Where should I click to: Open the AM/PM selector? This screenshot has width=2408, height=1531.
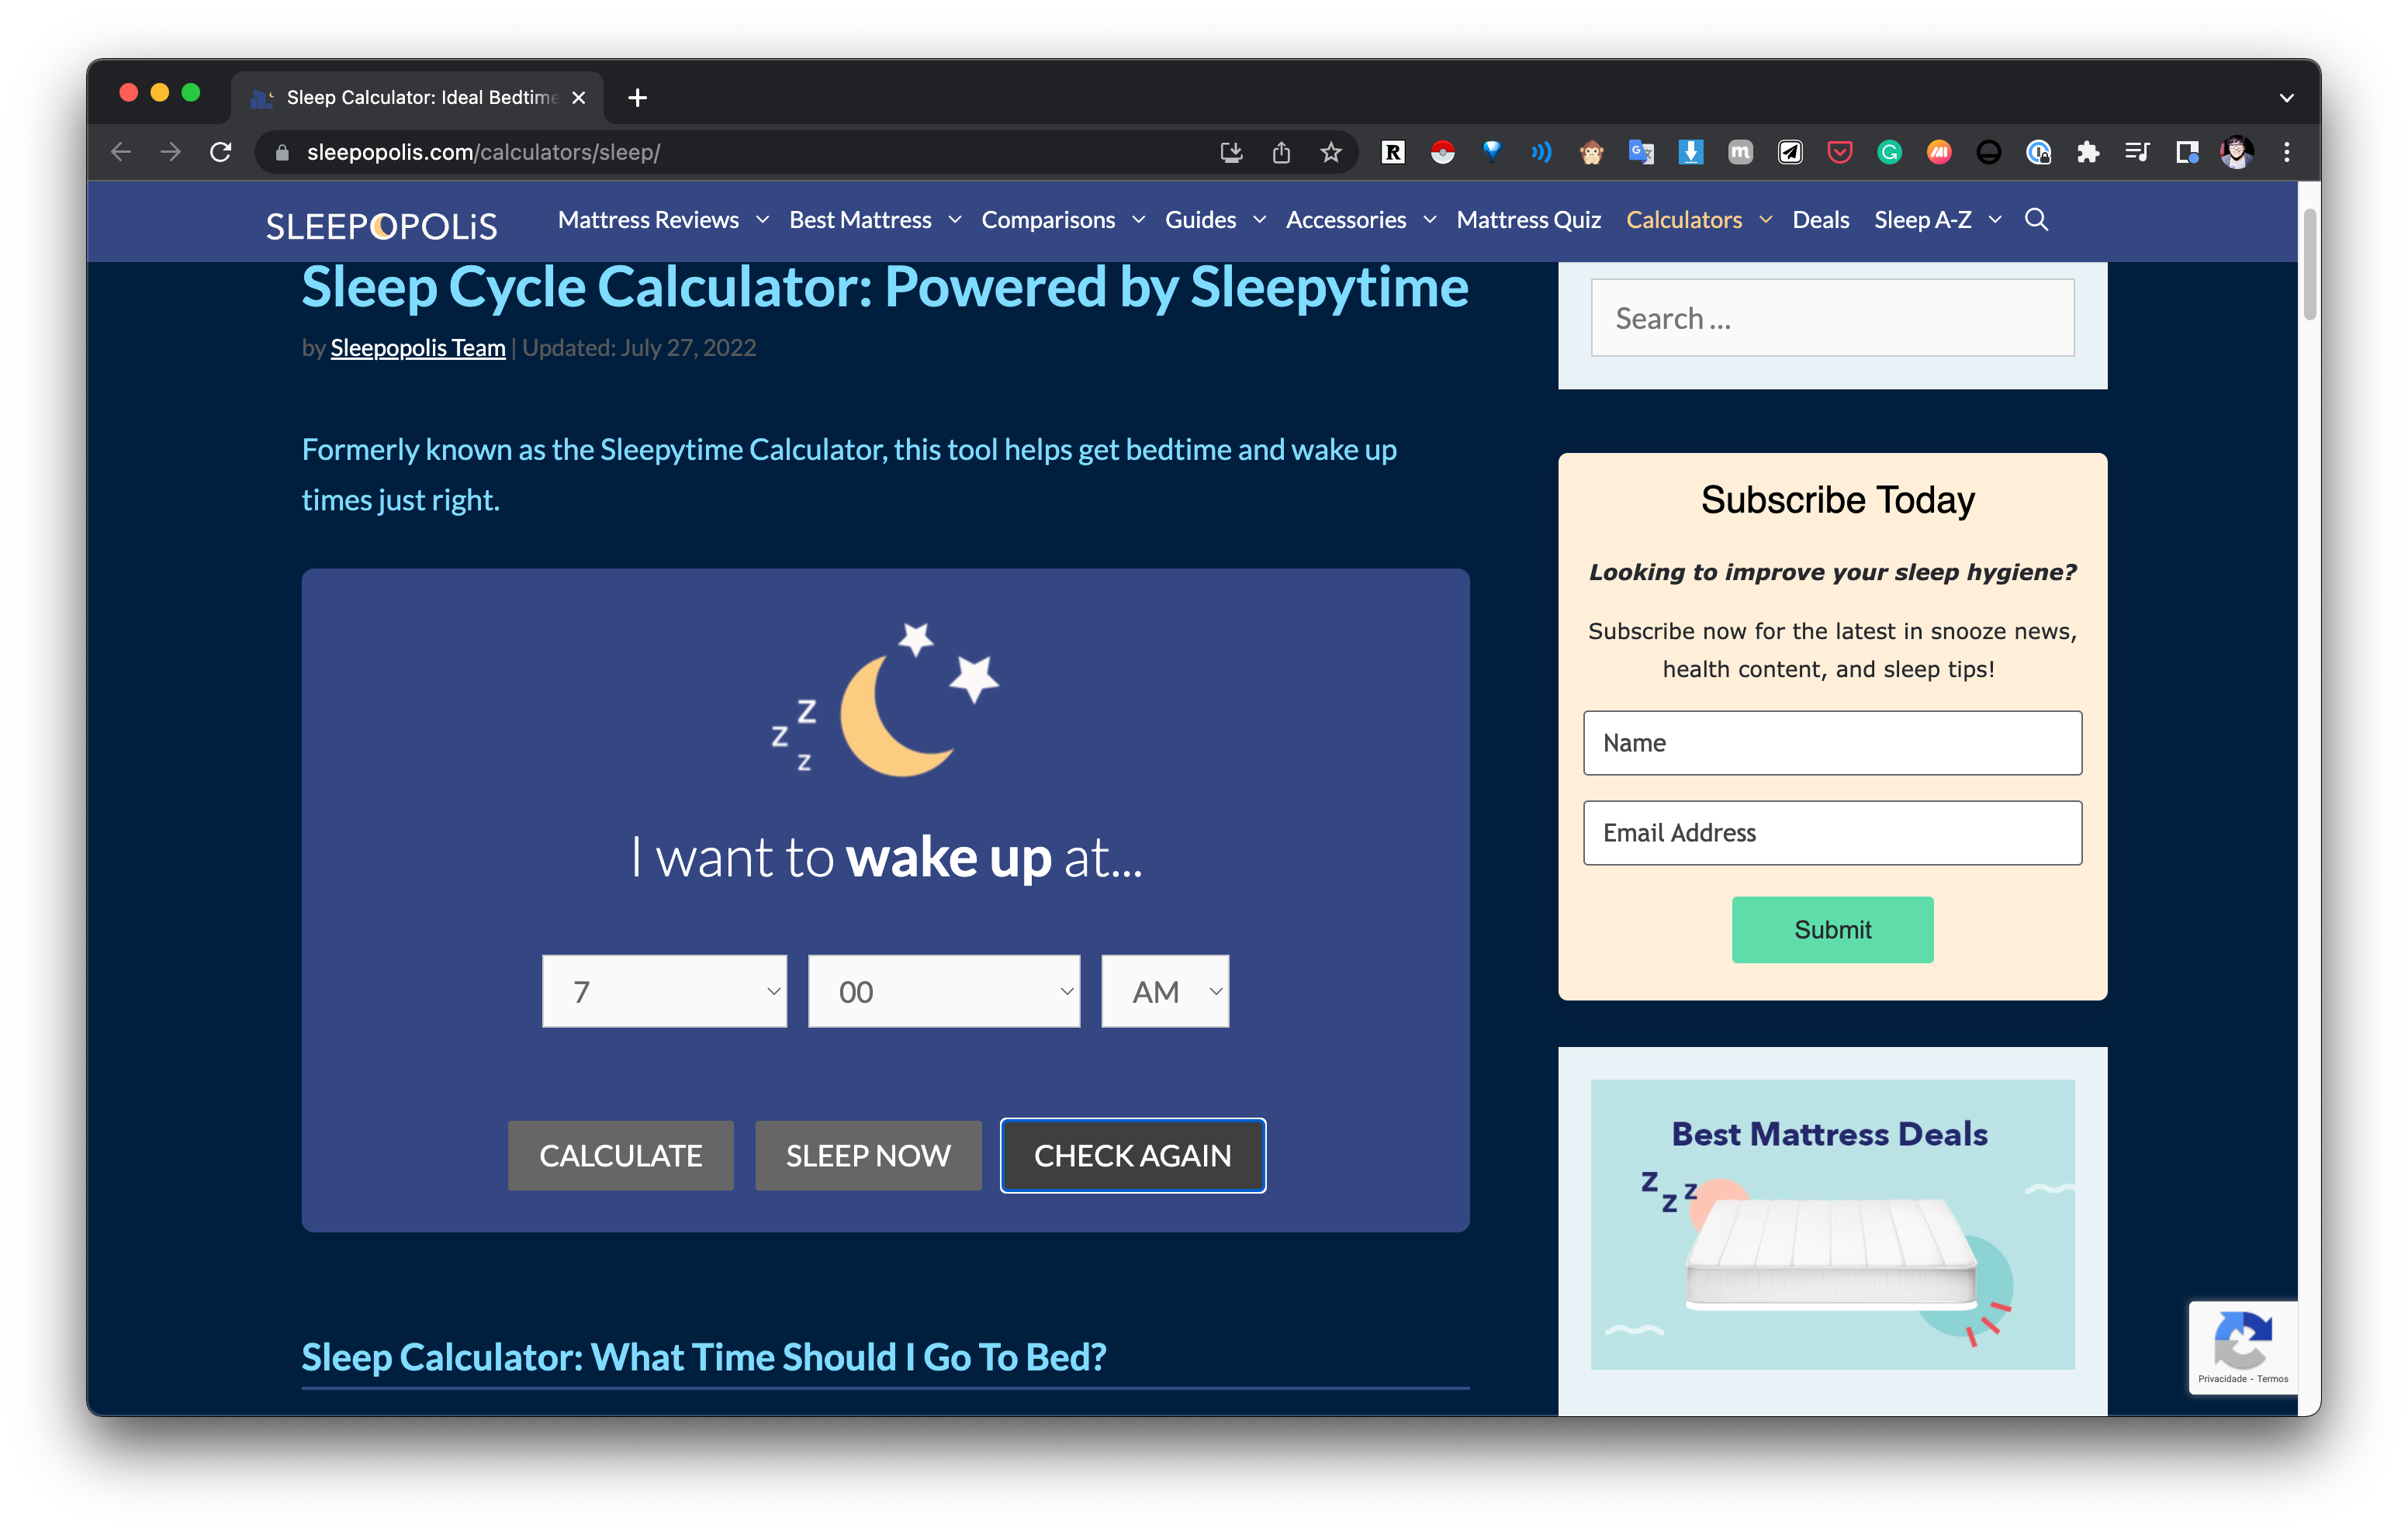click(1165, 991)
